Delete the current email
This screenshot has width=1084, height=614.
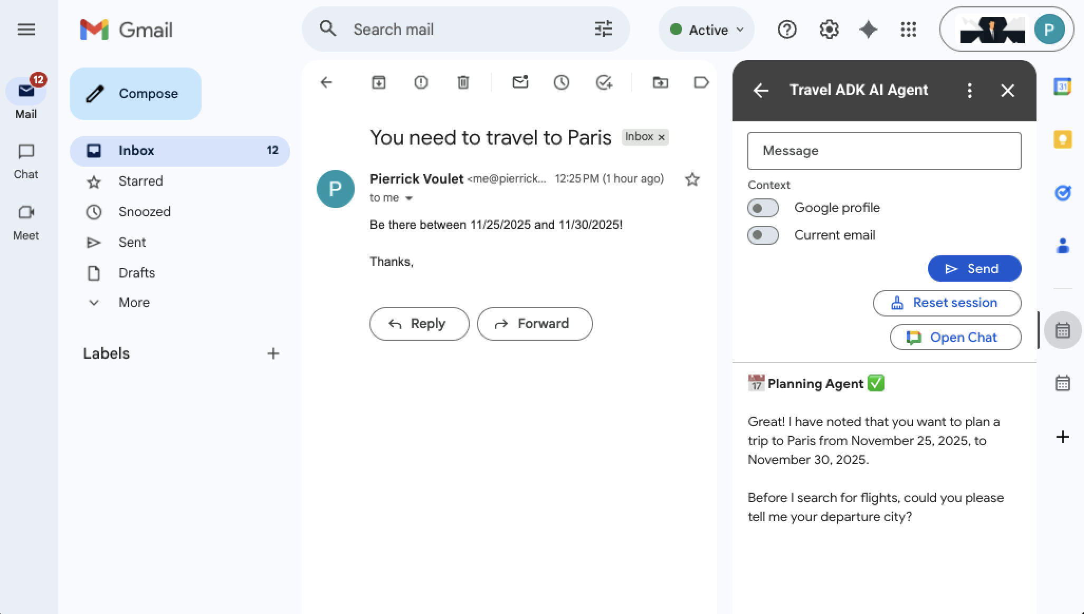(463, 82)
